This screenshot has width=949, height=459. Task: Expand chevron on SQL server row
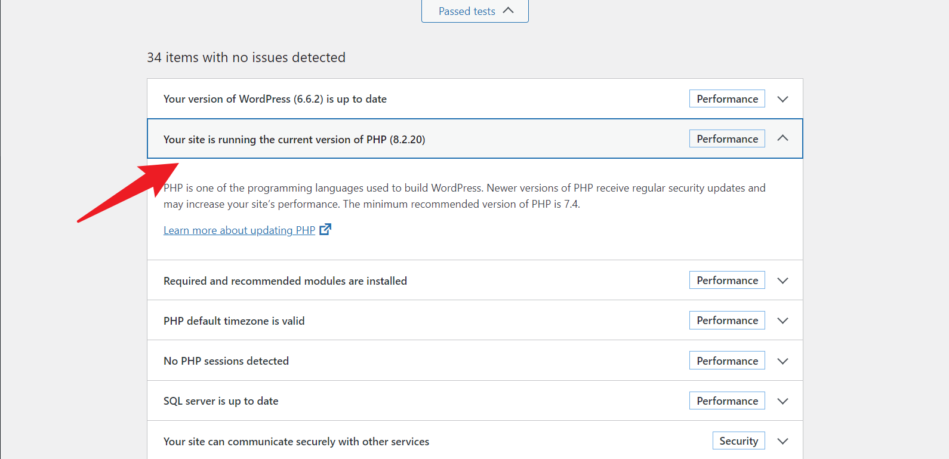pyautogui.click(x=782, y=401)
